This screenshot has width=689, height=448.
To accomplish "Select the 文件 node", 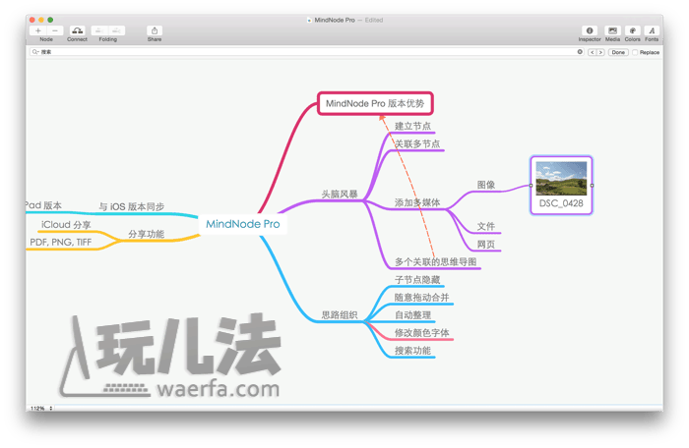I will pos(486,226).
